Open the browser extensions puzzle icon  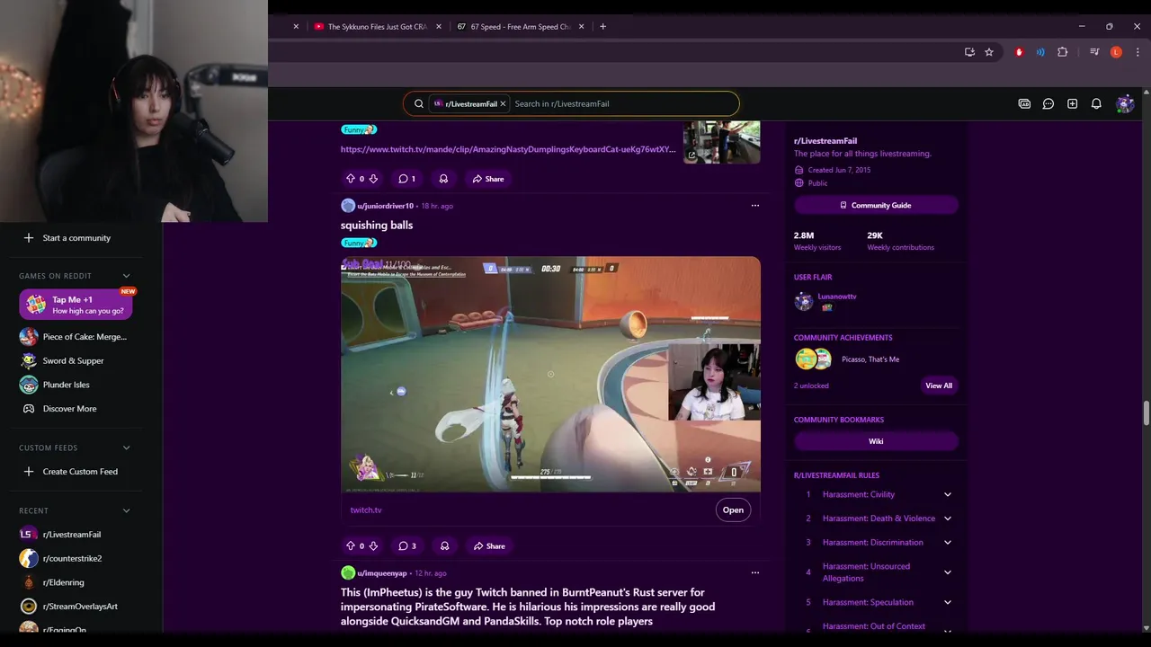(x=1062, y=52)
